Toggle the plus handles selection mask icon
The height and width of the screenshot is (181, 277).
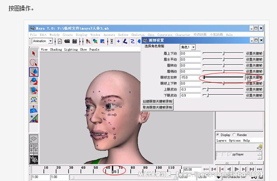pyautogui.click(x=119, y=41)
